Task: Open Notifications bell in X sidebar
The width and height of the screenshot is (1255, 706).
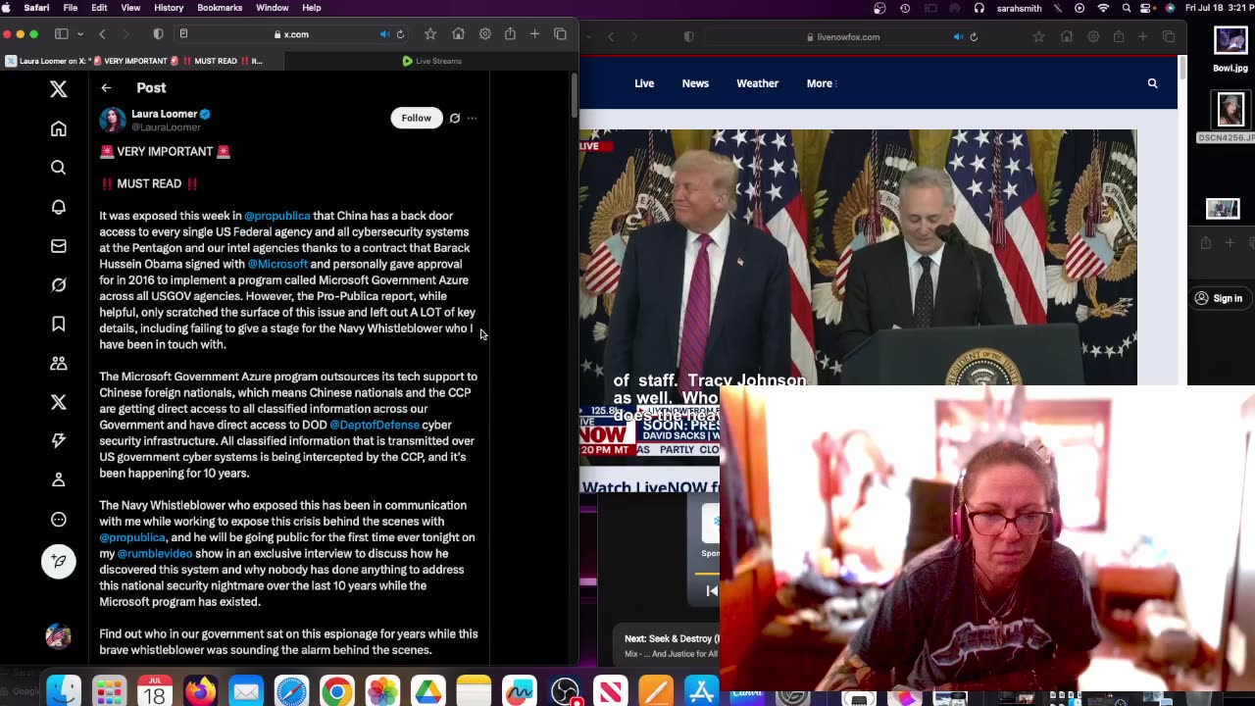Action: point(59,207)
